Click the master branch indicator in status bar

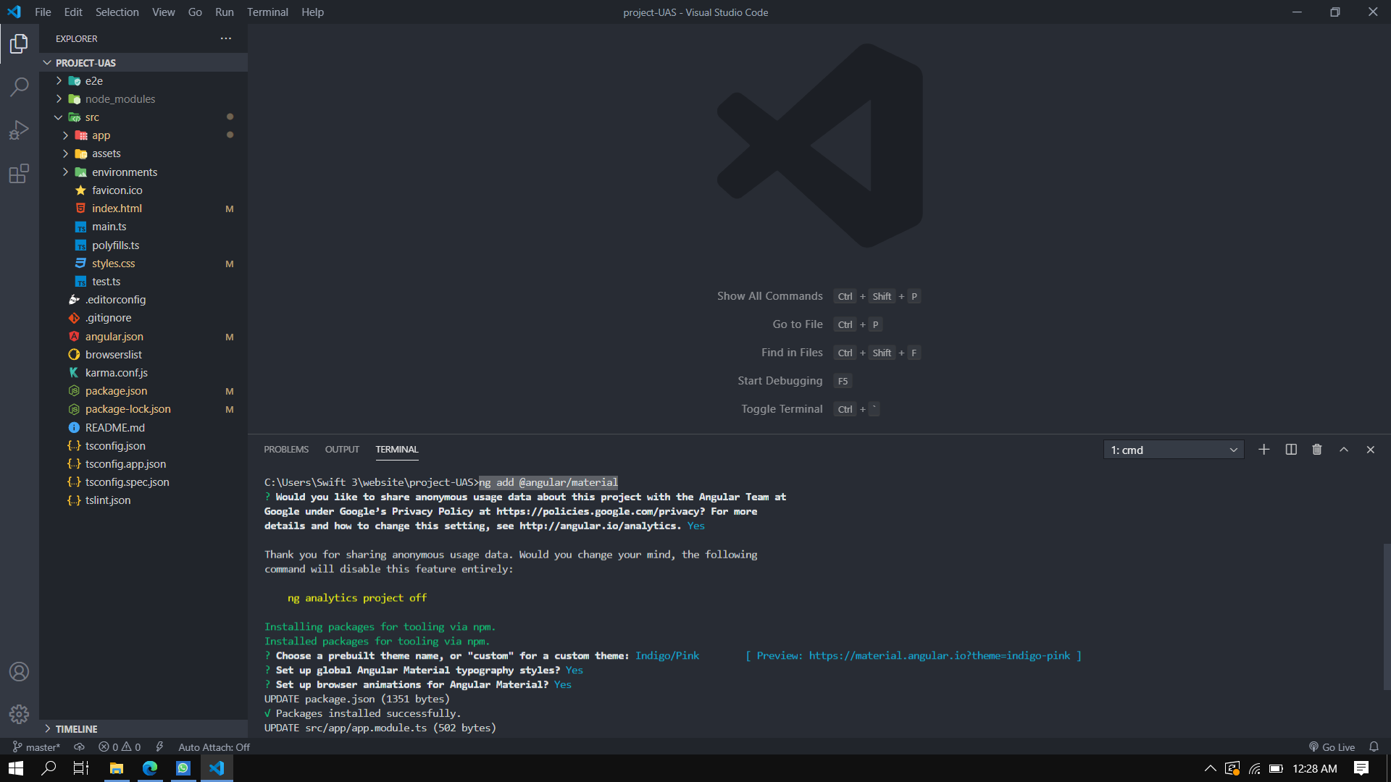(x=36, y=747)
